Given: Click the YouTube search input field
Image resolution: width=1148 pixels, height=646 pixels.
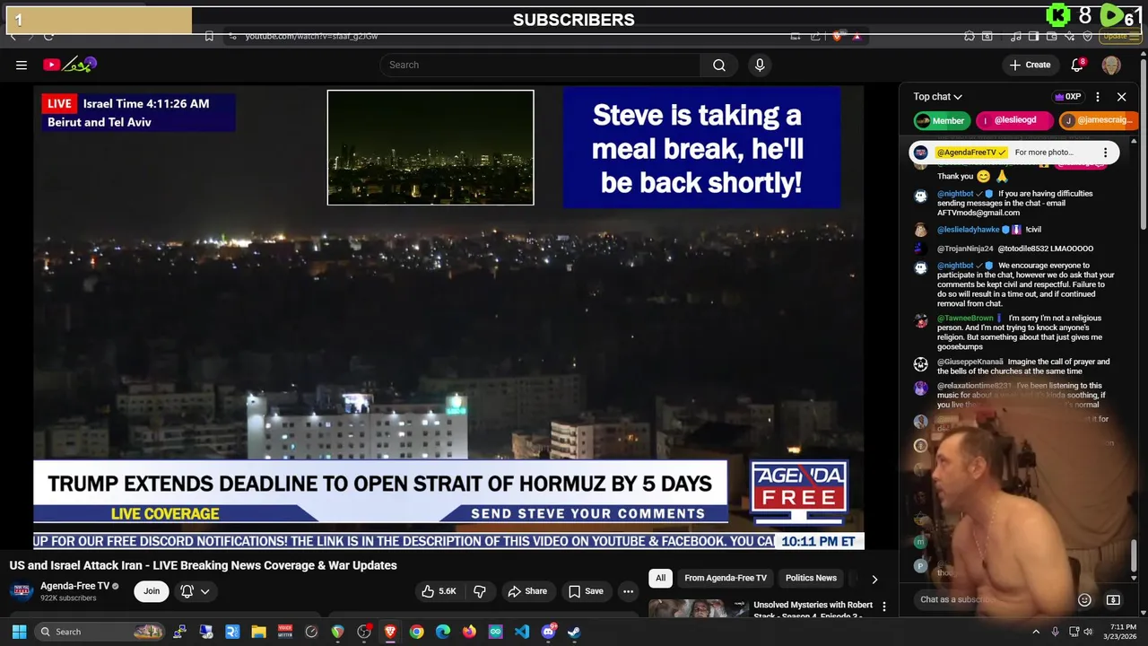Looking at the screenshot, I should click(540, 65).
